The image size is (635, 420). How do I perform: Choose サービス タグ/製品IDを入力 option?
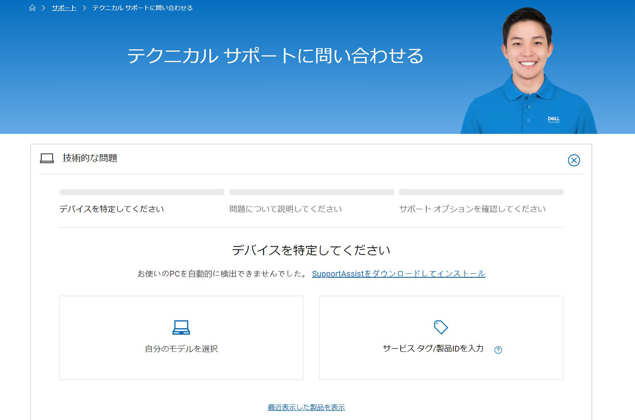tap(441, 338)
